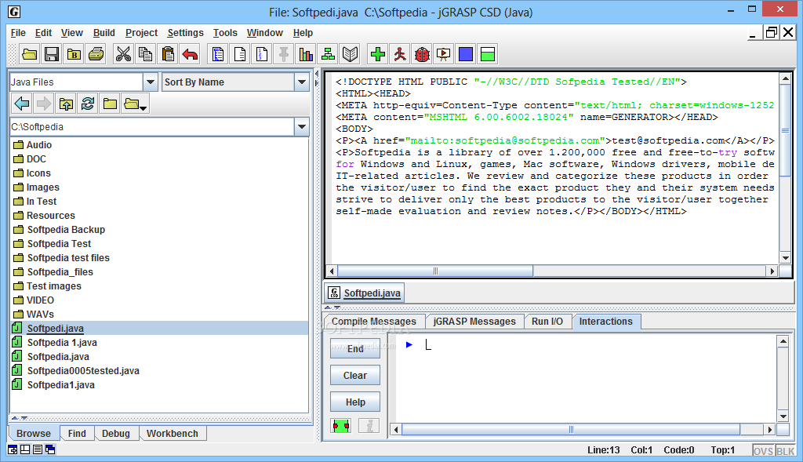
Task: Copy selection with the two-pages icon
Action: coord(145,54)
